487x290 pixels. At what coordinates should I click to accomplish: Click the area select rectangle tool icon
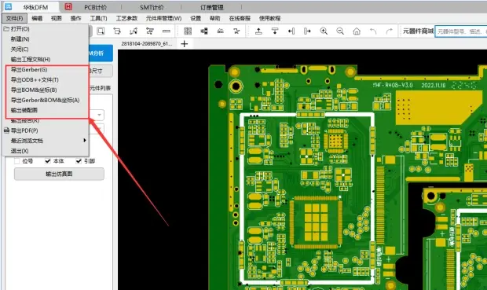click(101, 31)
